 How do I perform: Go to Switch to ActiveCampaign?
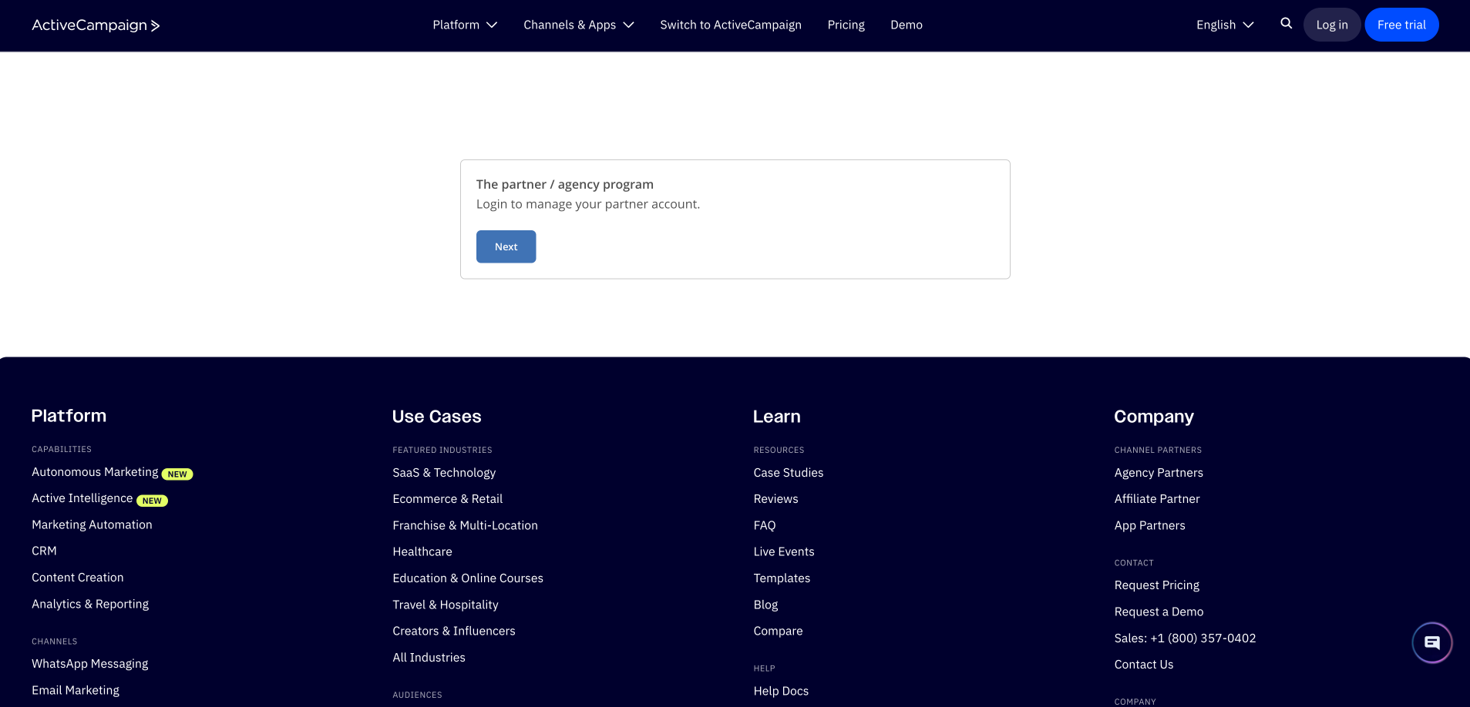click(731, 25)
